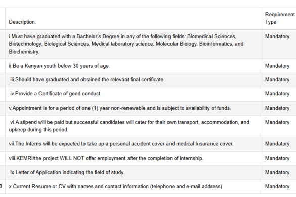Click Mandatory cell for KEMRI employment row
Viewport: 296px width, 197px height.
coord(277,158)
